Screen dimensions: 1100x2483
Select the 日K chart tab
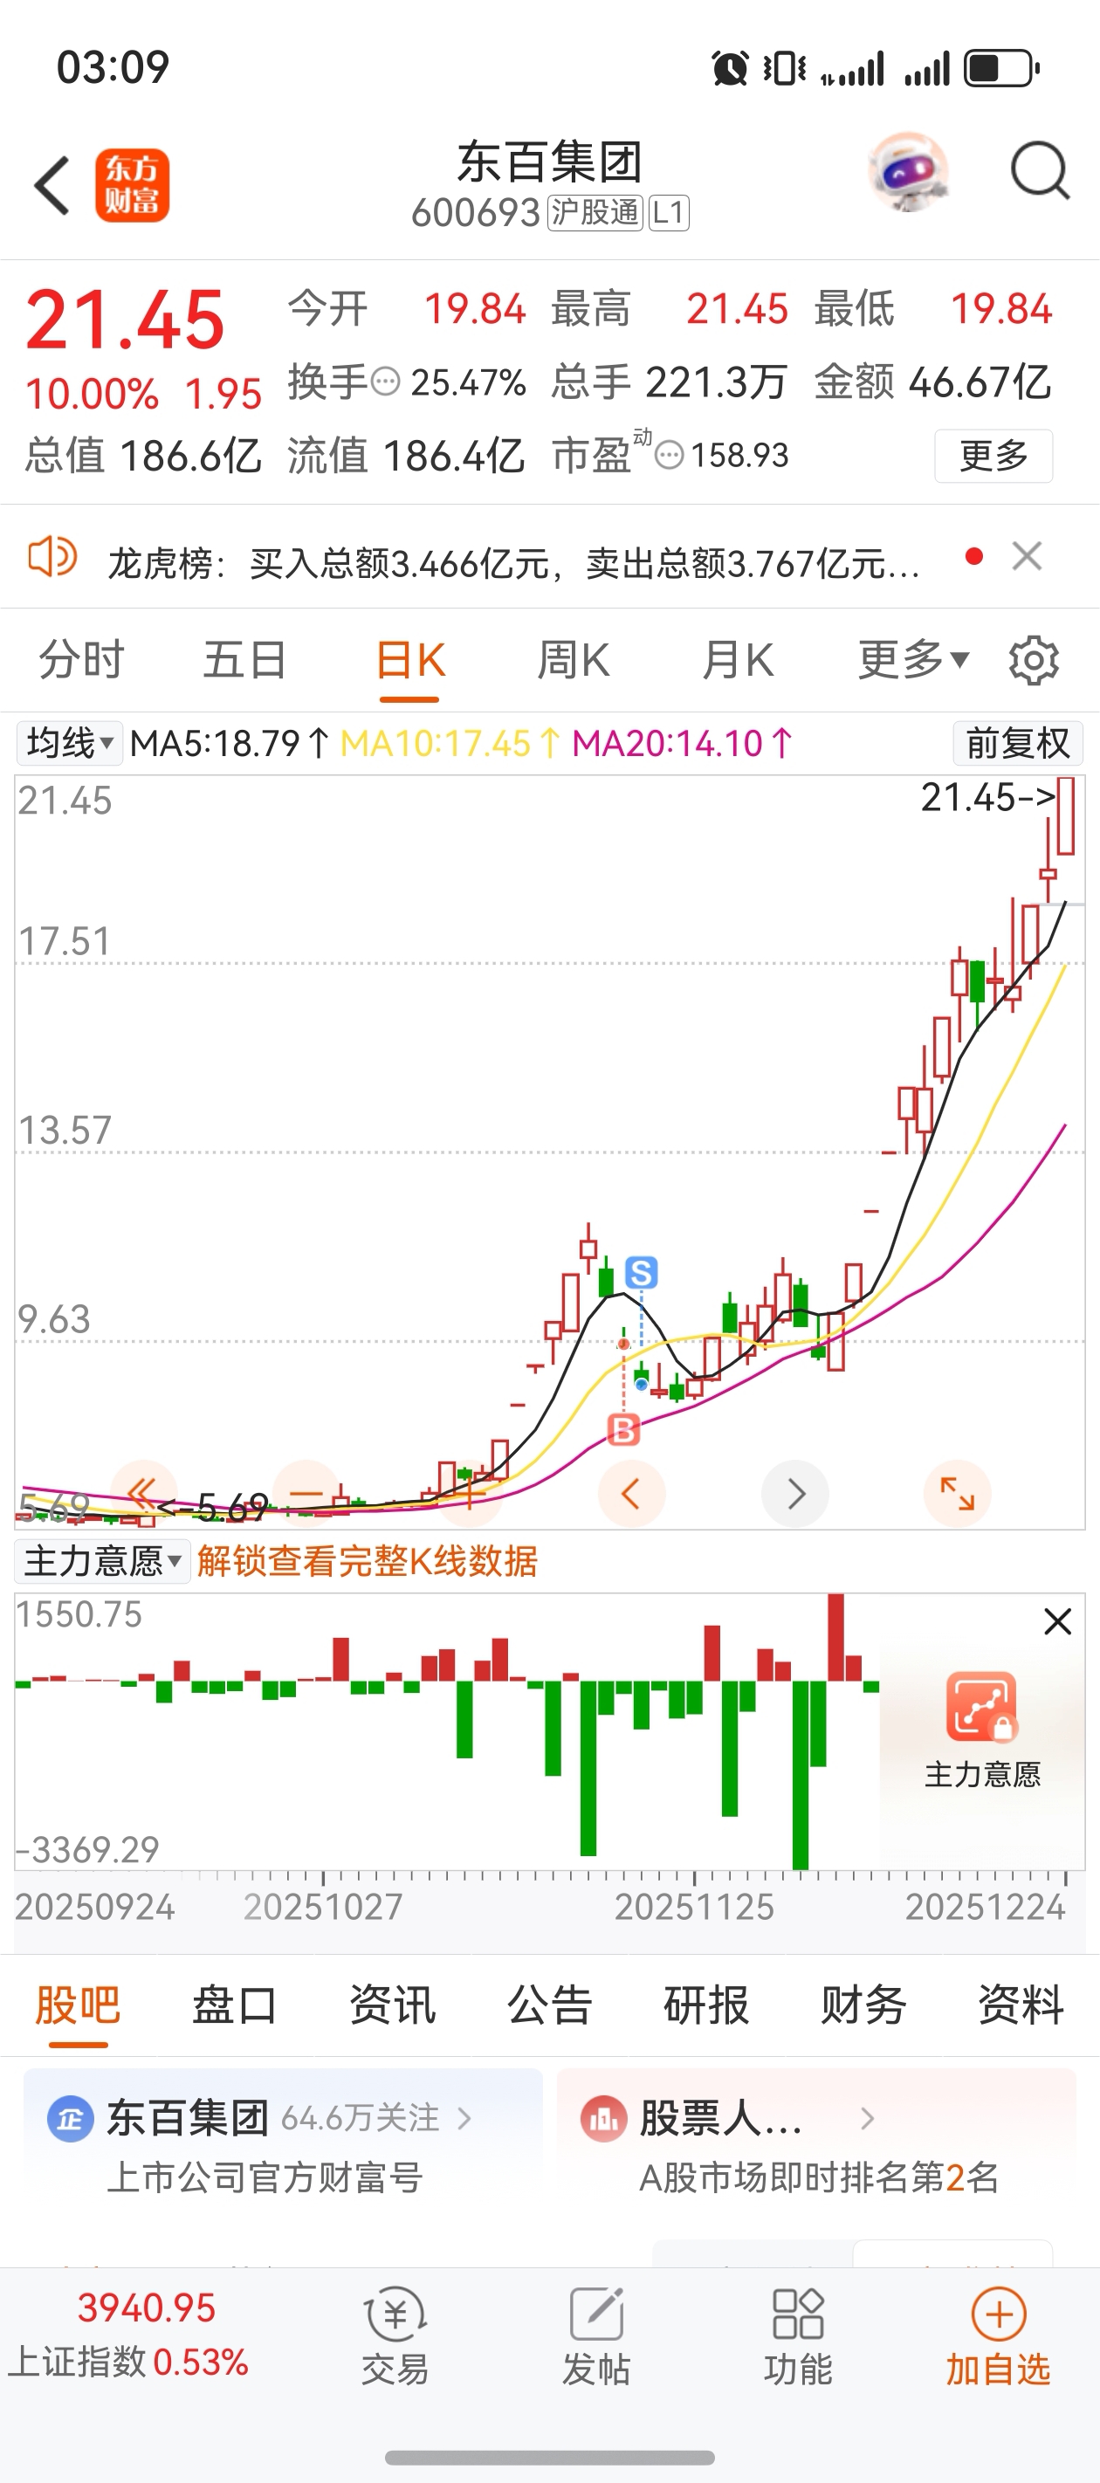click(x=409, y=660)
